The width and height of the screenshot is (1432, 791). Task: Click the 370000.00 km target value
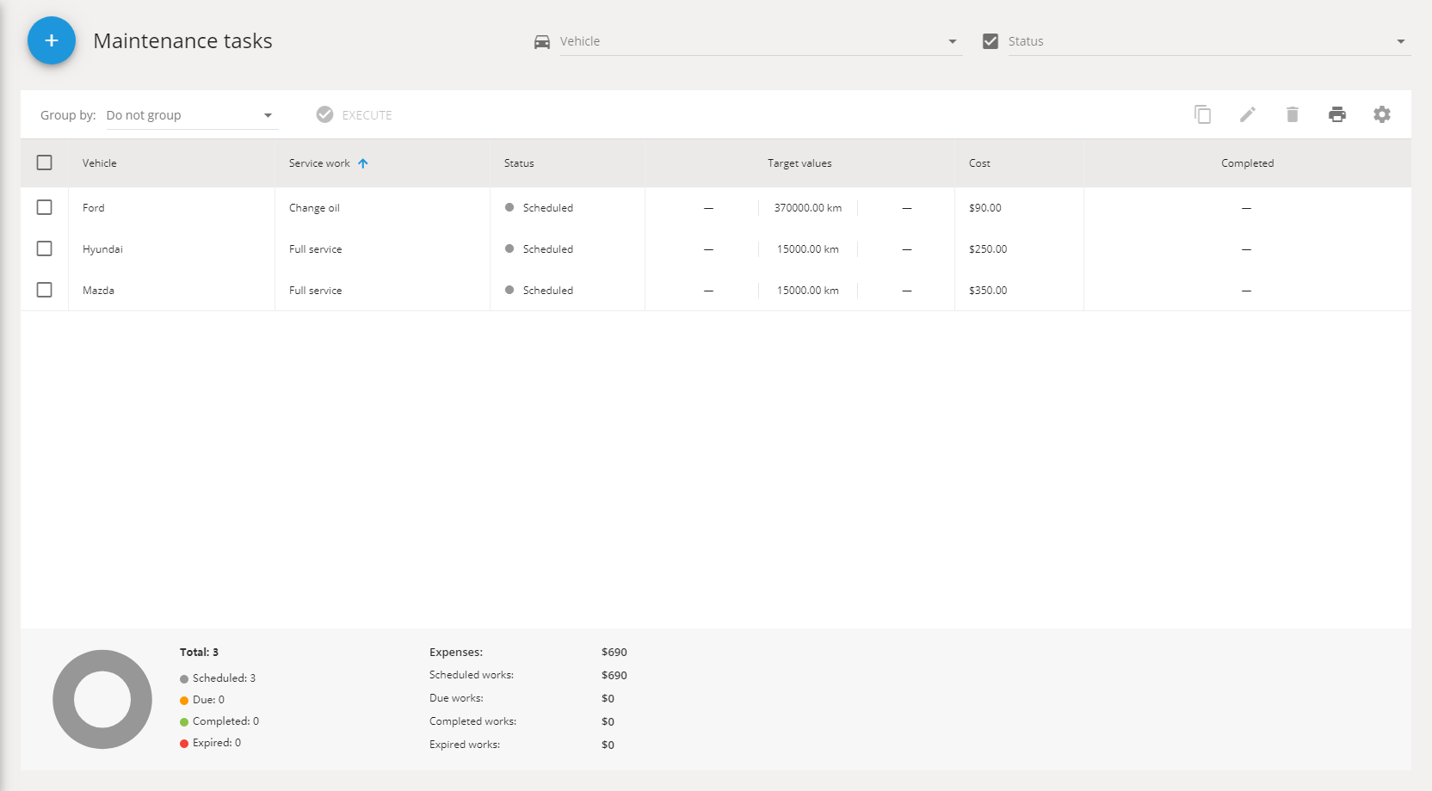coord(808,208)
